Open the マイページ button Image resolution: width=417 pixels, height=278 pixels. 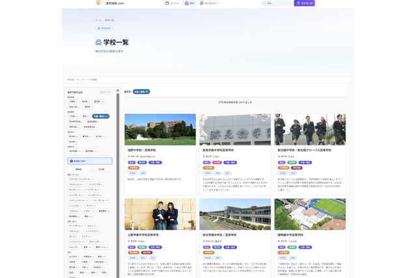click(x=304, y=3)
